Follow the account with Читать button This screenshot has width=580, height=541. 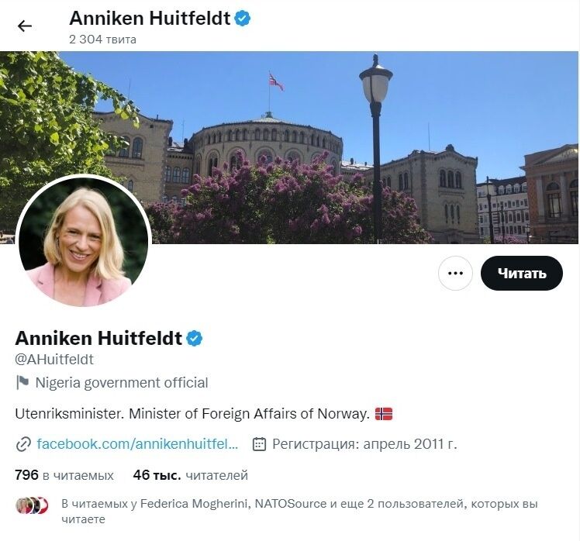click(x=522, y=273)
